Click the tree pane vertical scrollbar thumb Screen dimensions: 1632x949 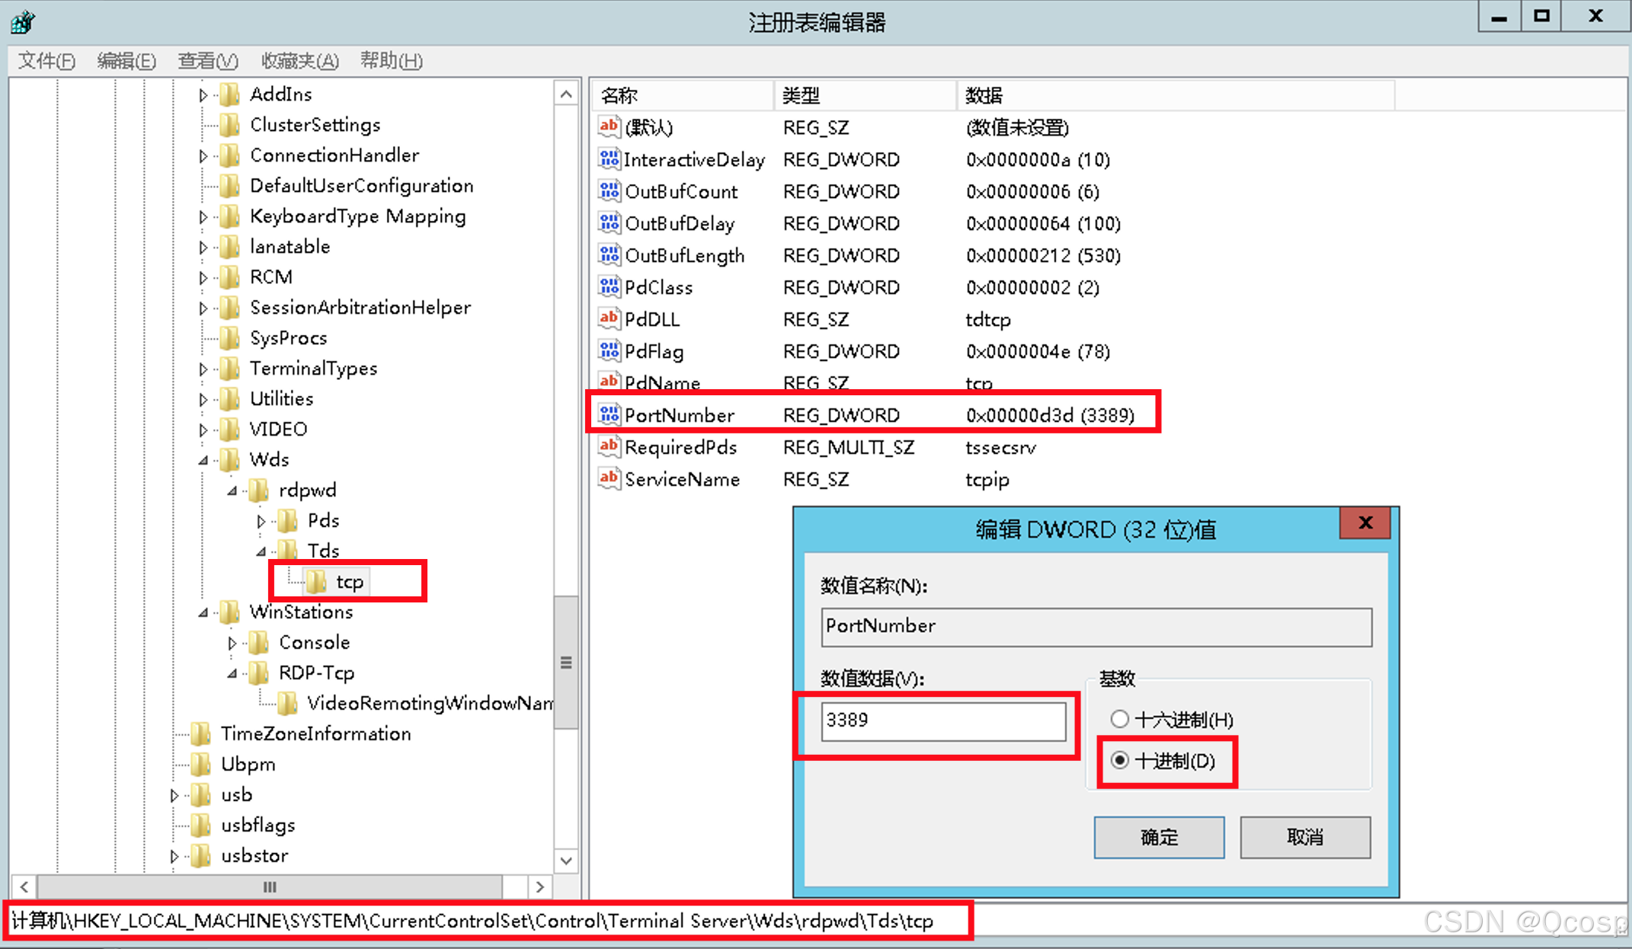pos(566,663)
